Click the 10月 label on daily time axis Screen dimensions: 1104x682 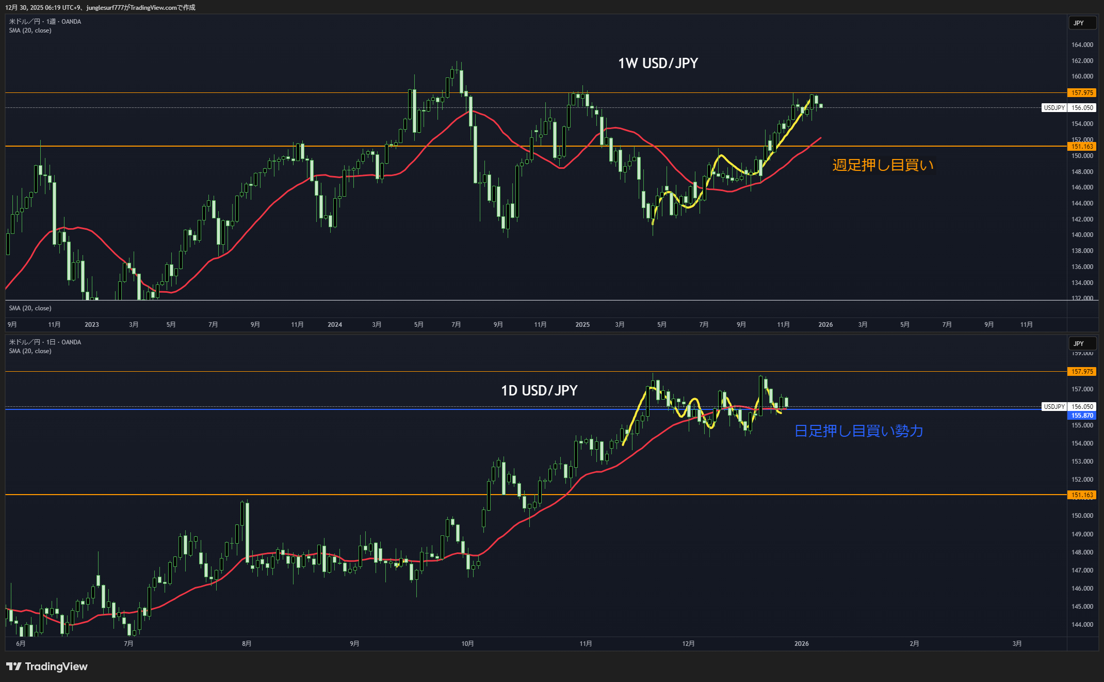(x=467, y=644)
